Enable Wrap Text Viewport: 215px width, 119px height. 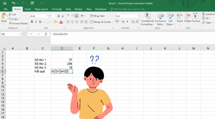point(97,16)
